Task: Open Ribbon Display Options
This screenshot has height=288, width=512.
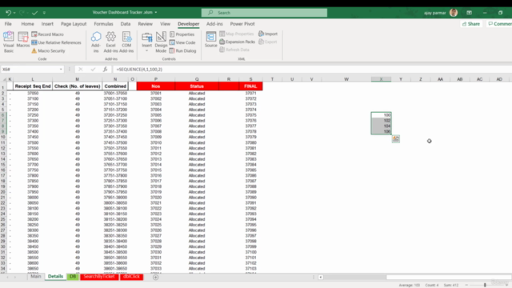Action: (470, 13)
